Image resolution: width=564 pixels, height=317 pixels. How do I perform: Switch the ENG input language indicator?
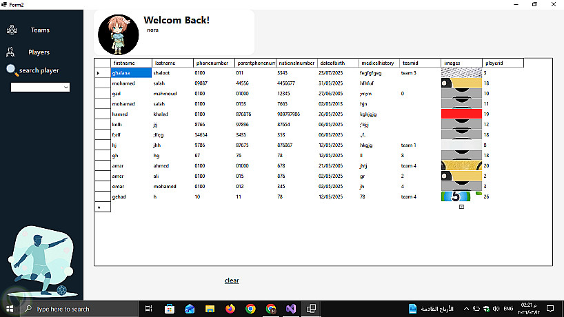508,309
